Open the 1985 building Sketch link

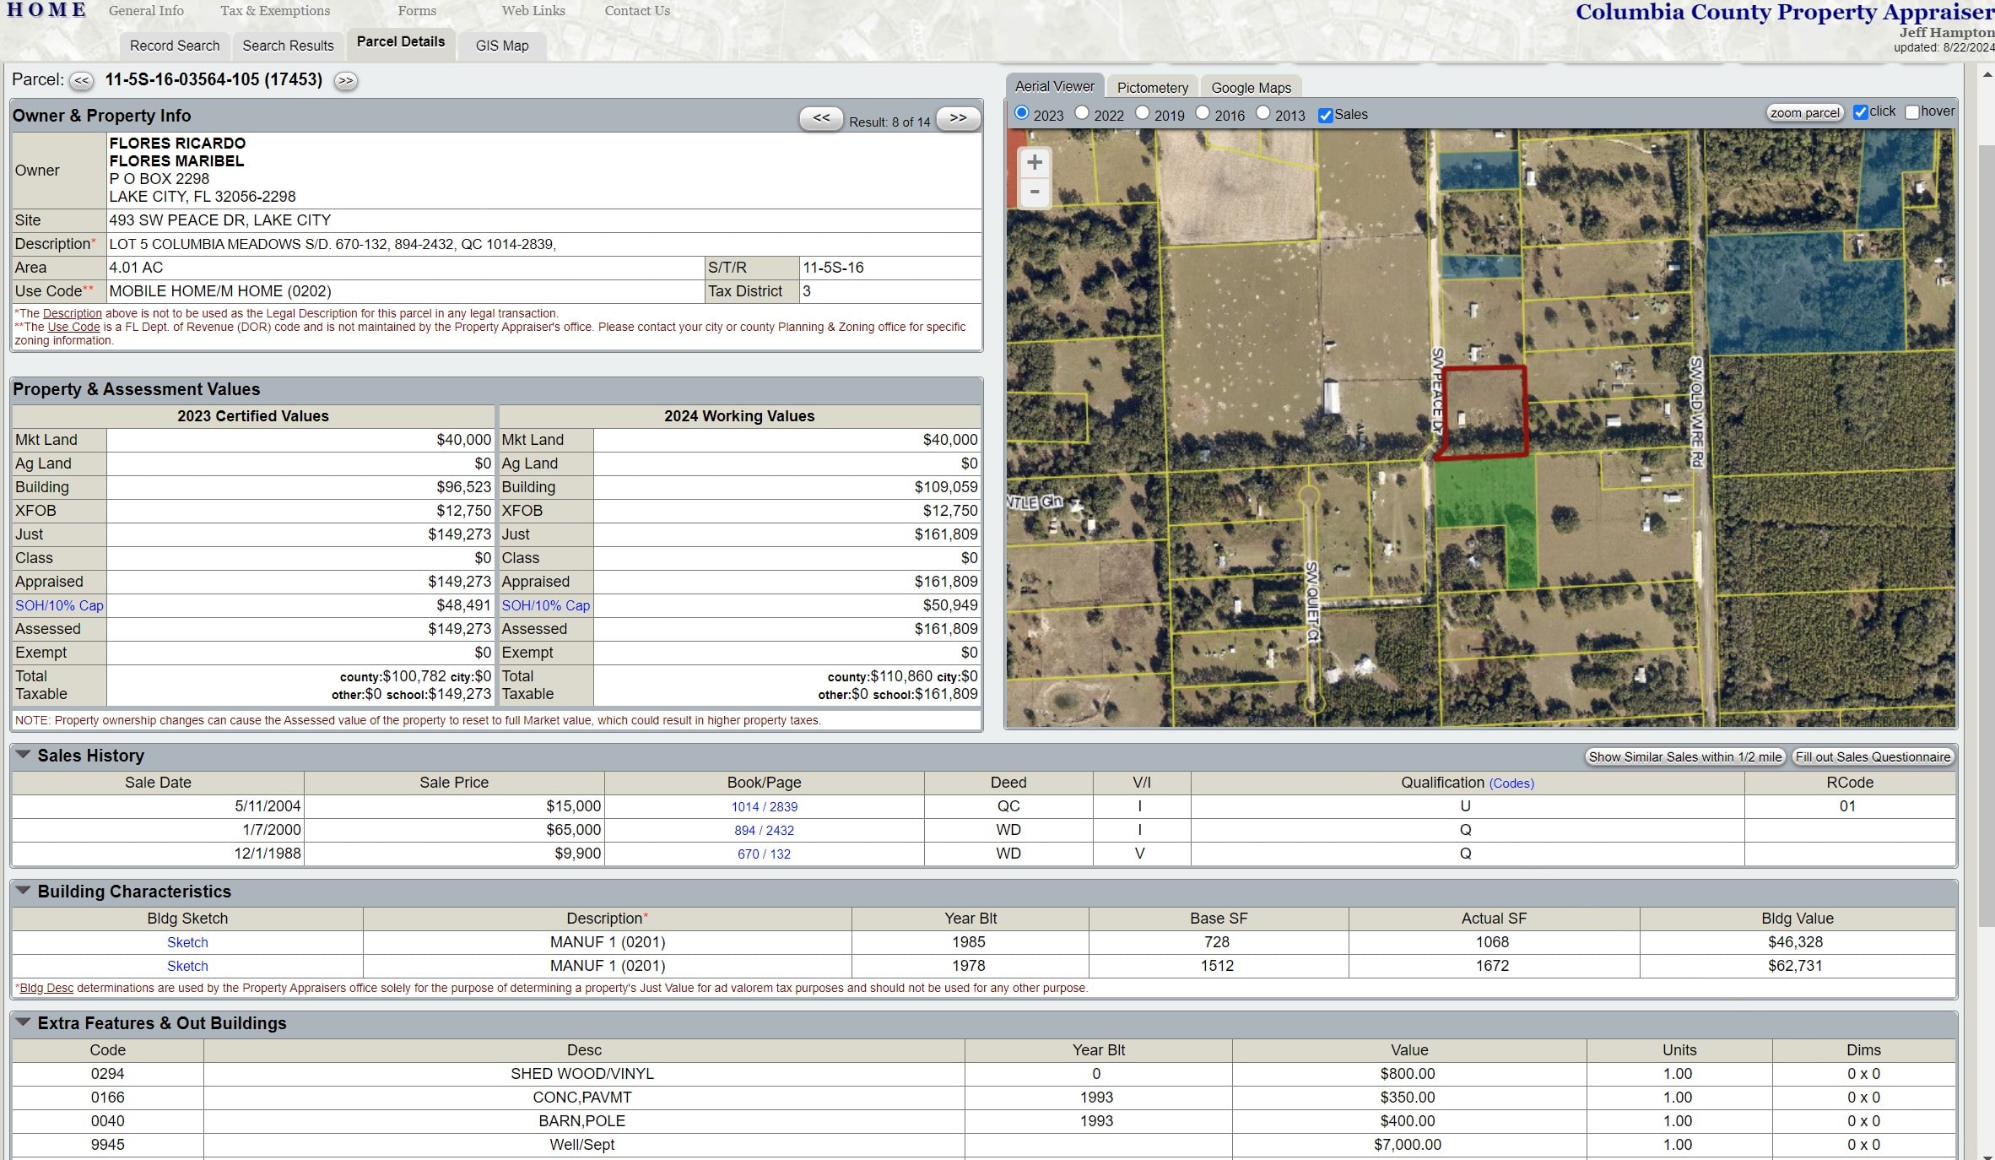coord(187,942)
